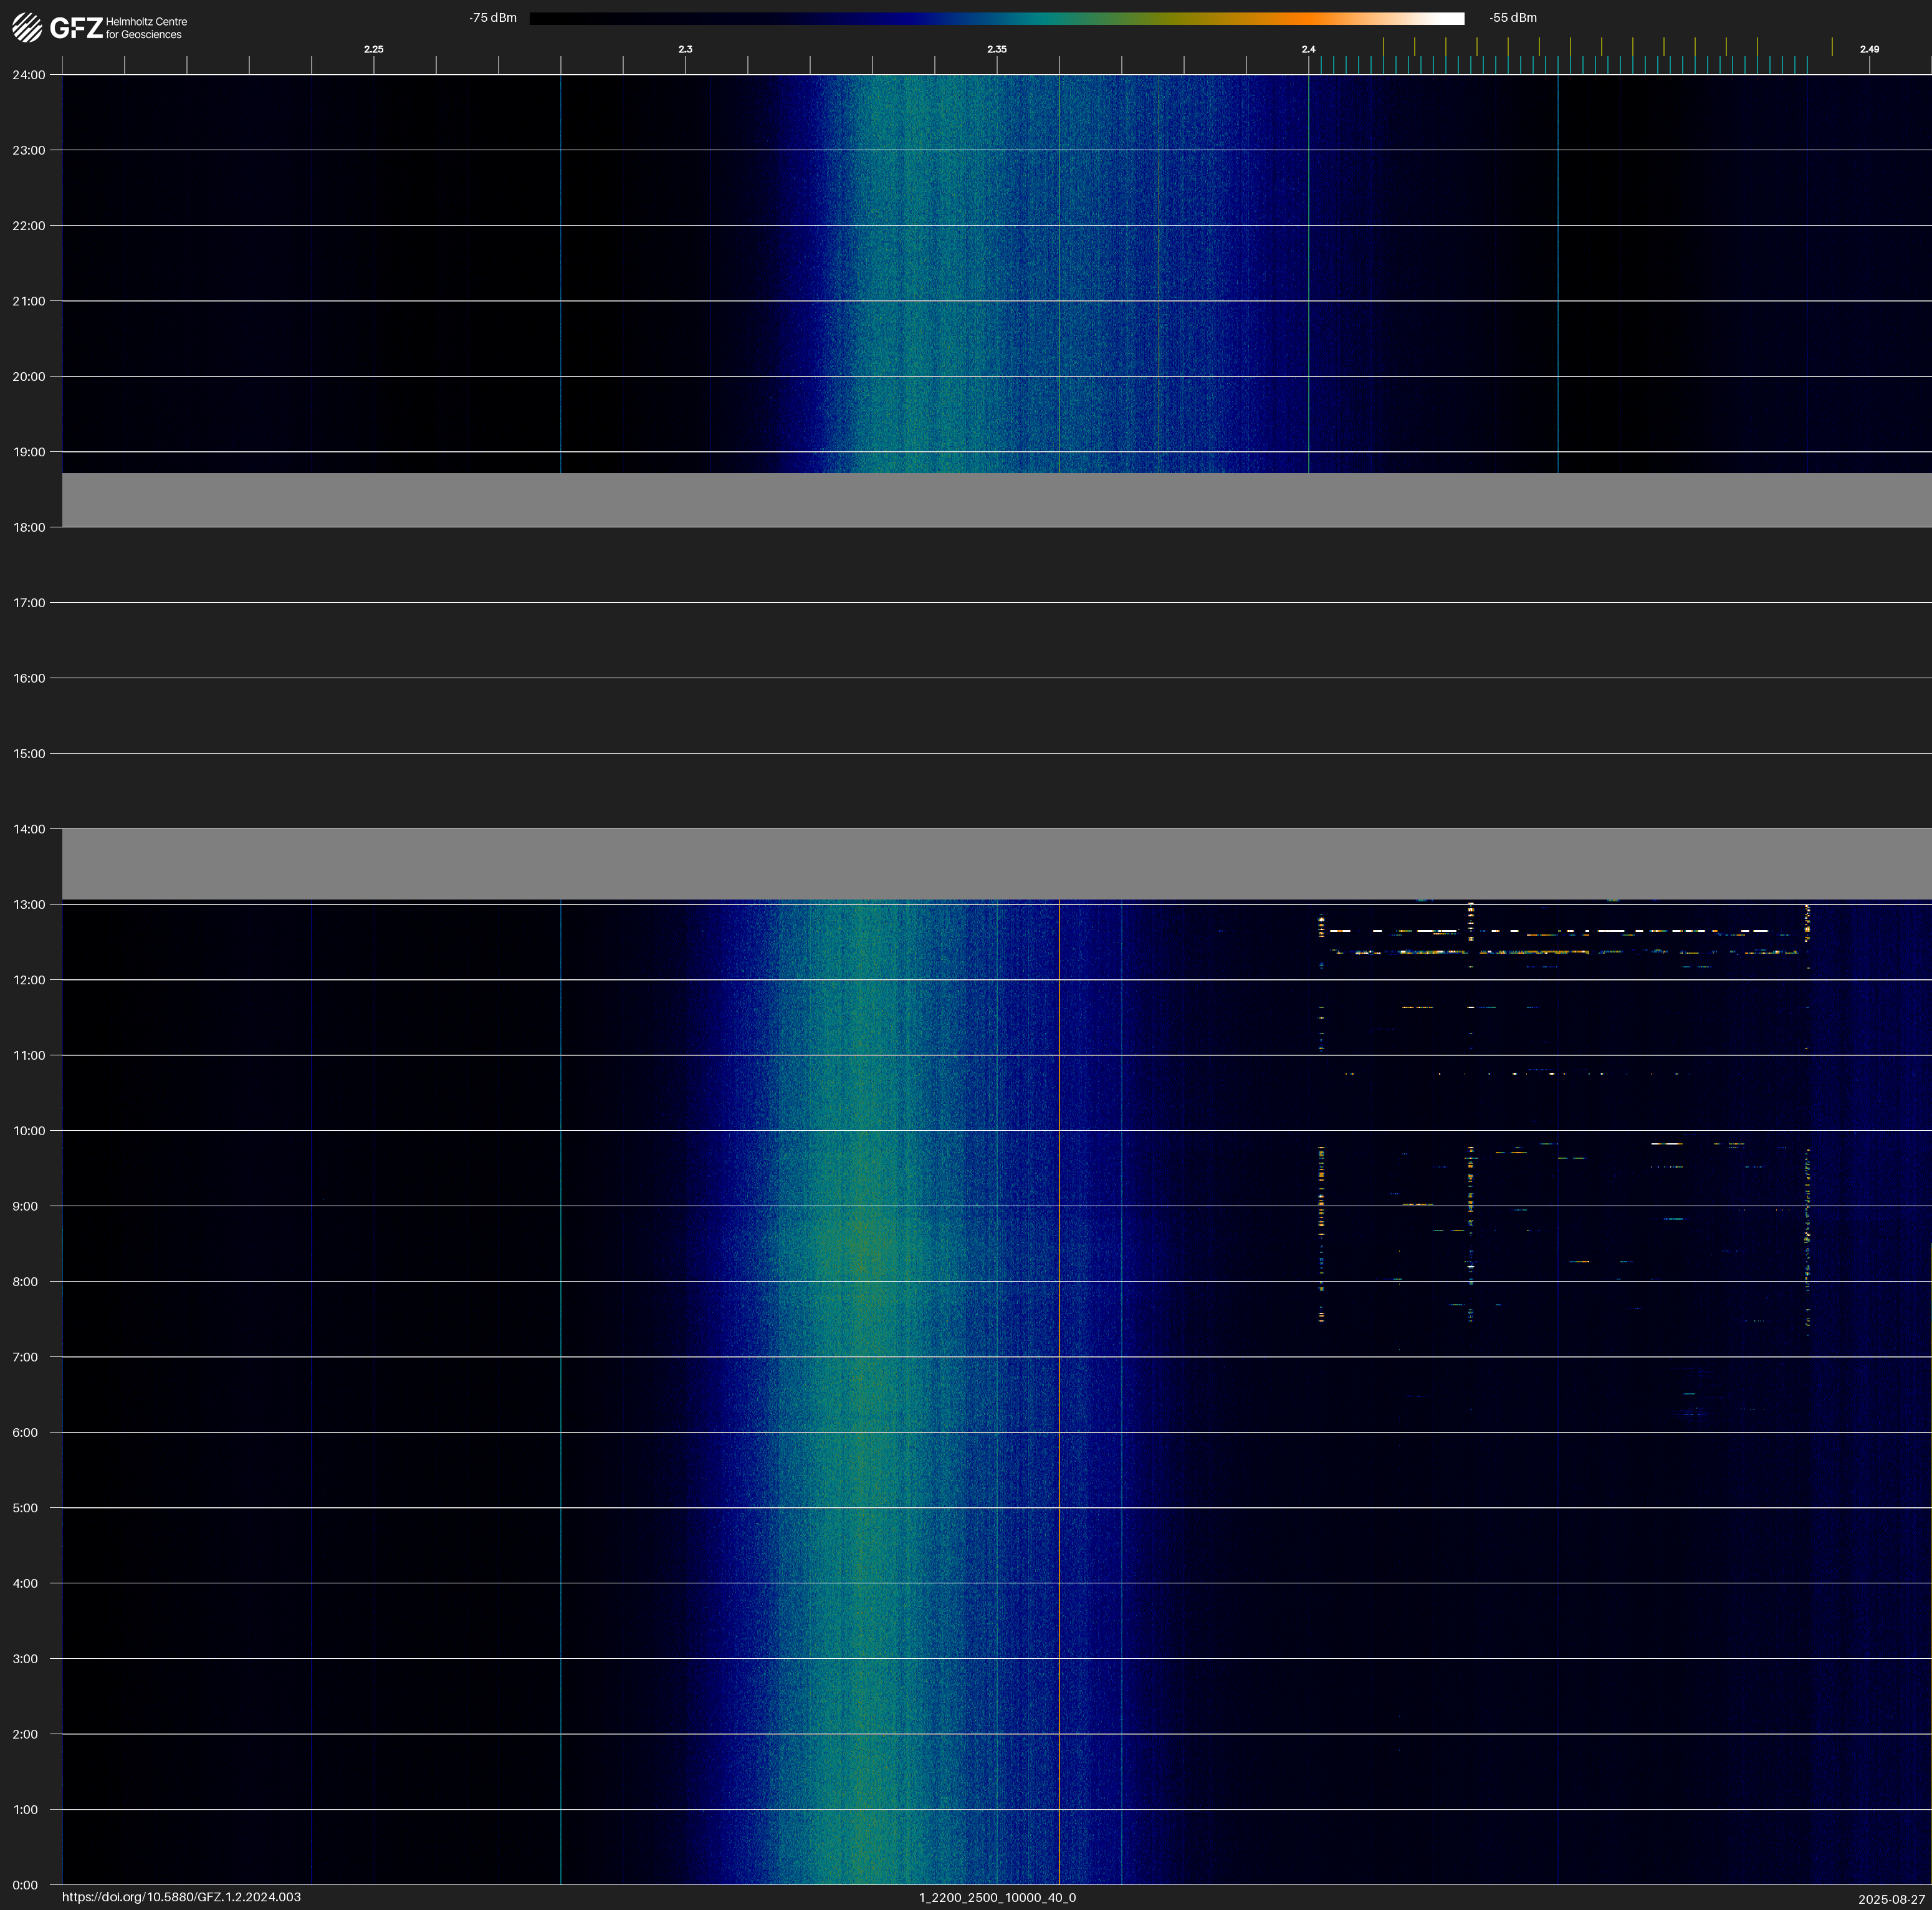Click the 1_2200_2500_10000_40_0 filename label

[997, 1897]
